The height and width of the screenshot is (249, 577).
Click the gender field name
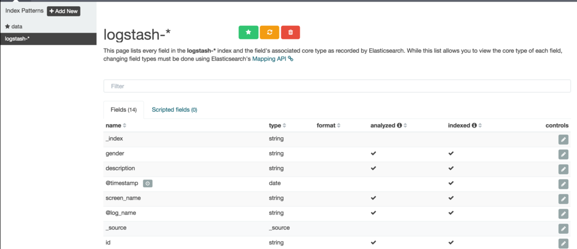(x=115, y=153)
